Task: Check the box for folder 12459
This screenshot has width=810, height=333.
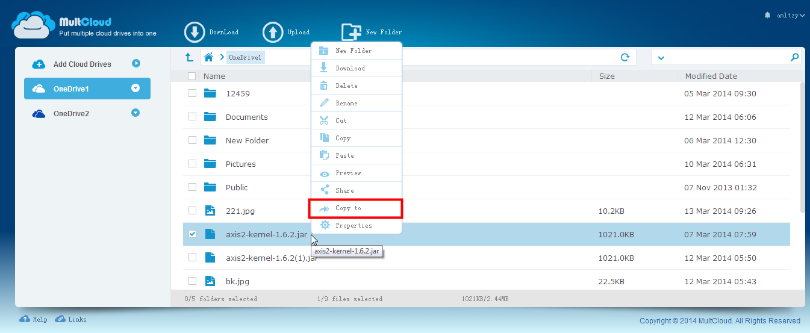Action: (192, 93)
